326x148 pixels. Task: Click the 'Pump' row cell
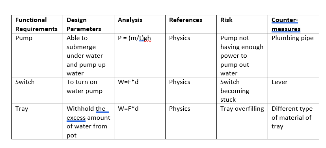[37, 55]
